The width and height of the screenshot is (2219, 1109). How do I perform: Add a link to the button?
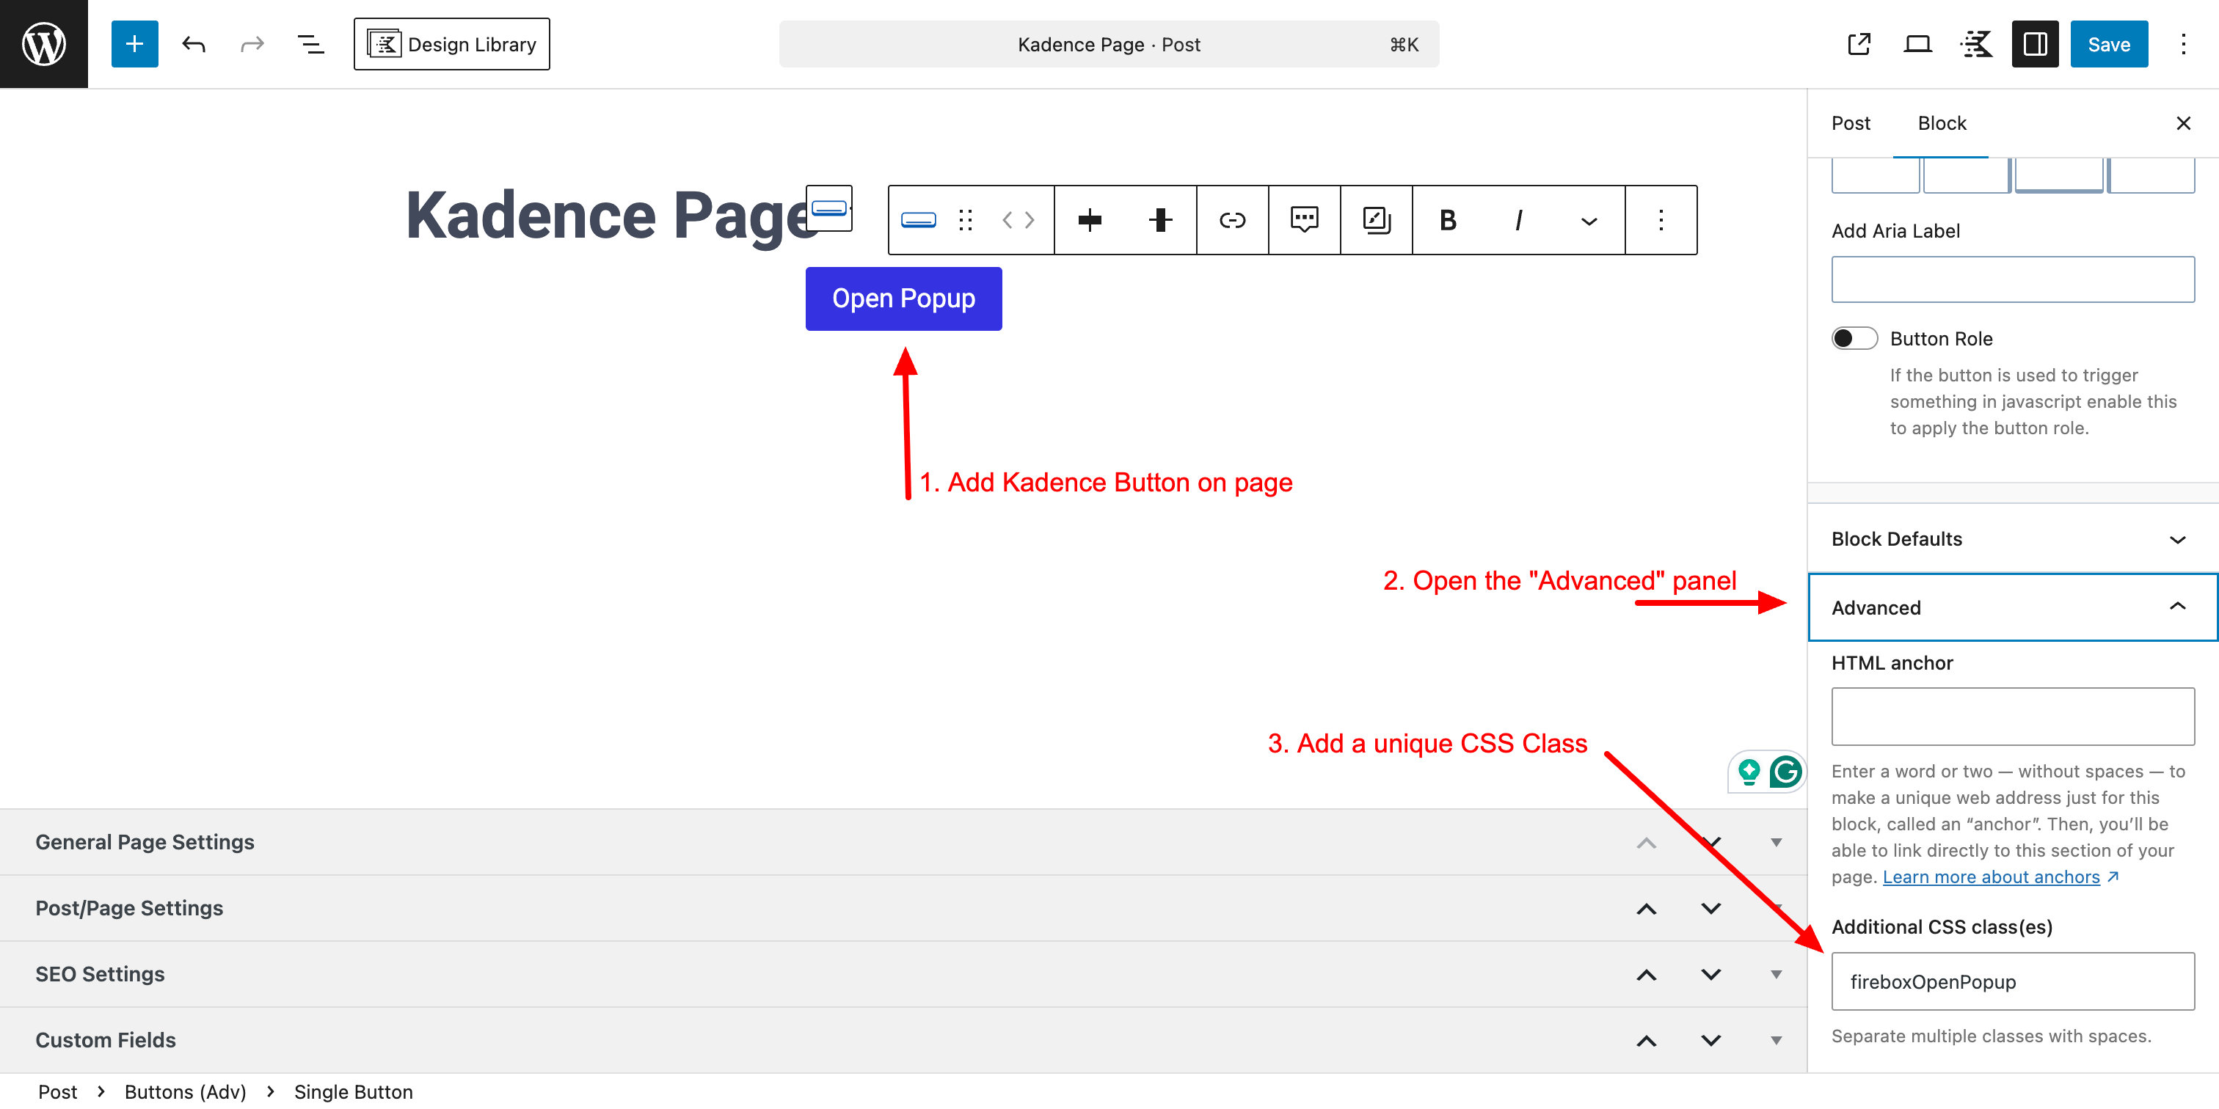click(x=1233, y=219)
